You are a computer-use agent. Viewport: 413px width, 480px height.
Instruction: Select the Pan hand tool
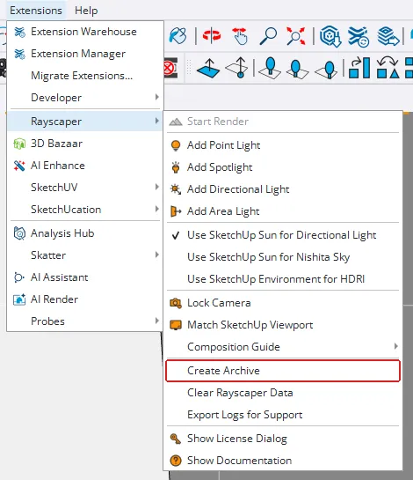click(x=240, y=36)
